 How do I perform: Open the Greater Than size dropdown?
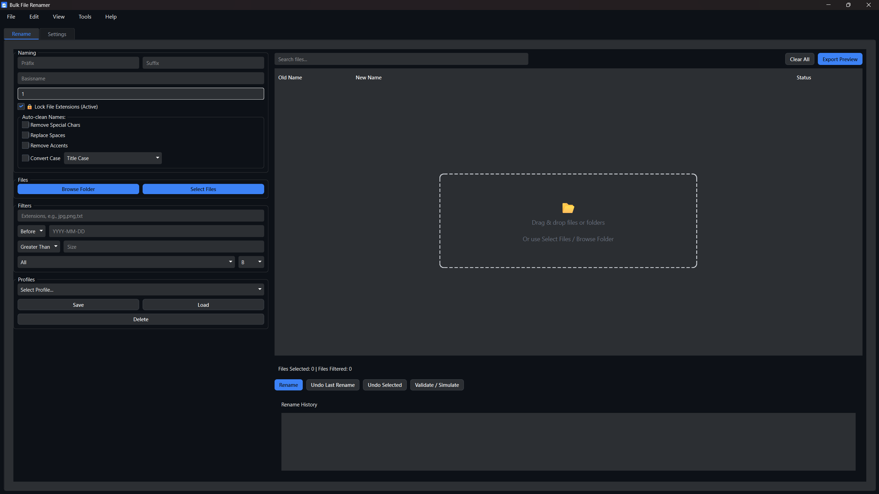38,247
